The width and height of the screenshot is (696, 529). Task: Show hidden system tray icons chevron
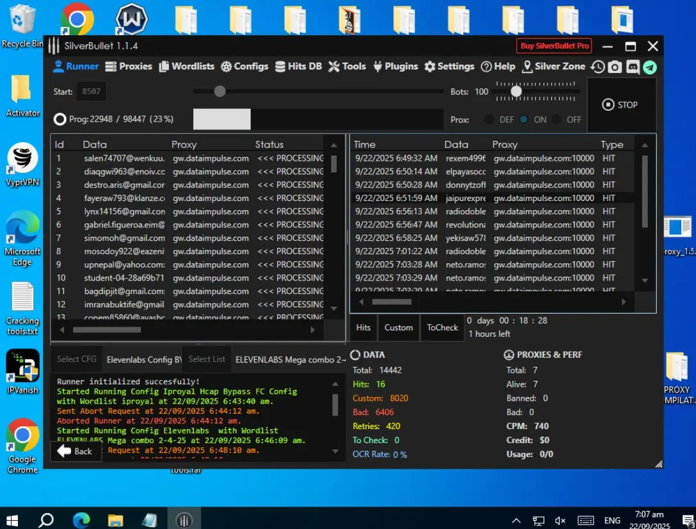point(516,521)
